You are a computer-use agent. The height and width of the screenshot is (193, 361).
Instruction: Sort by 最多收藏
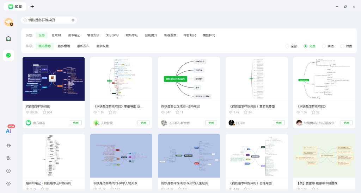(103, 46)
